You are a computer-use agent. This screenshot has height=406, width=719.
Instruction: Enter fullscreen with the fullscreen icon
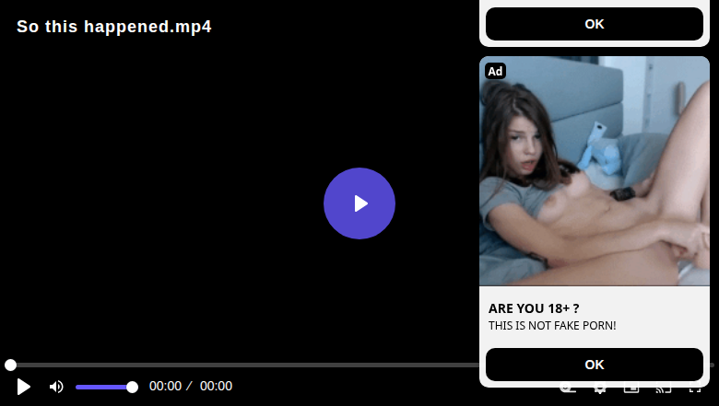pyautogui.click(x=695, y=390)
